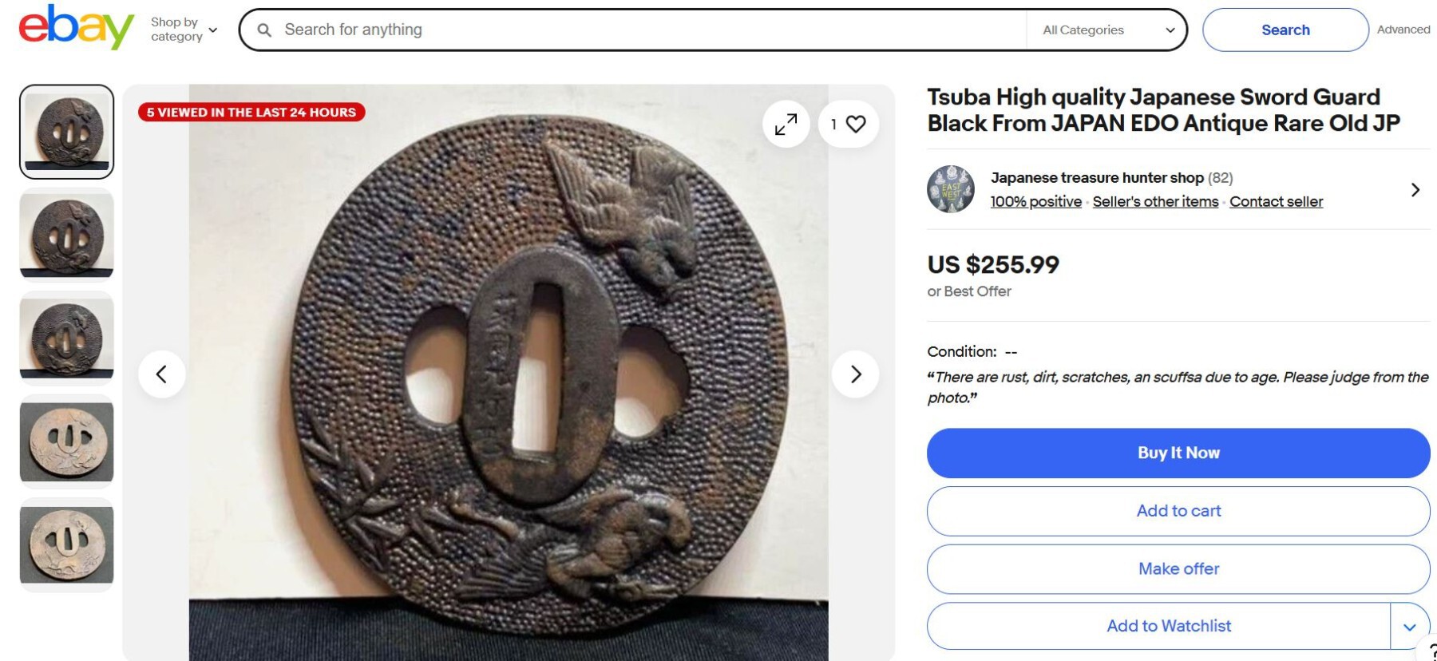This screenshot has height=661, width=1437.
Task: Open the seller details chevron arrow
Action: point(1415,190)
